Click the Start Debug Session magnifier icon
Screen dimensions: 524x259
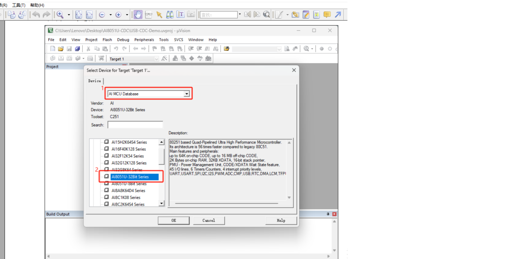point(306,49)
